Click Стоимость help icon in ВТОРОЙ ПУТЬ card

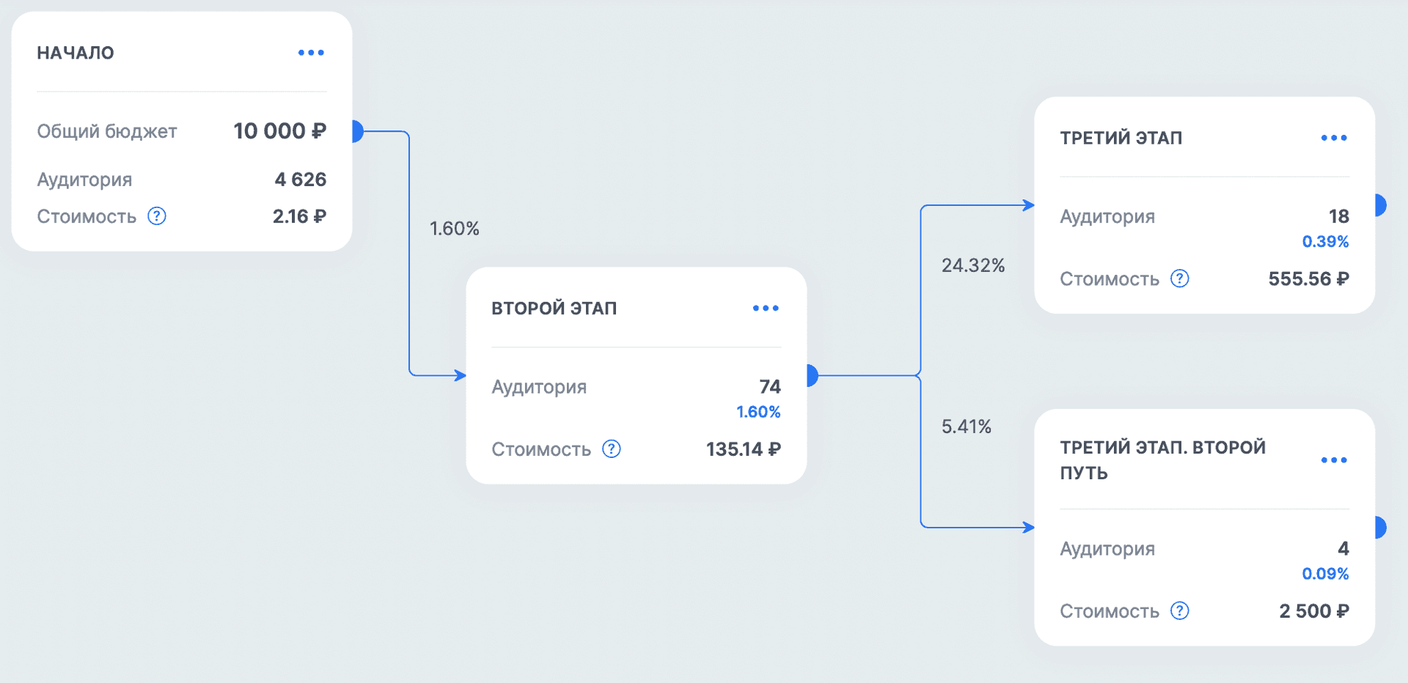point(1180,611)
